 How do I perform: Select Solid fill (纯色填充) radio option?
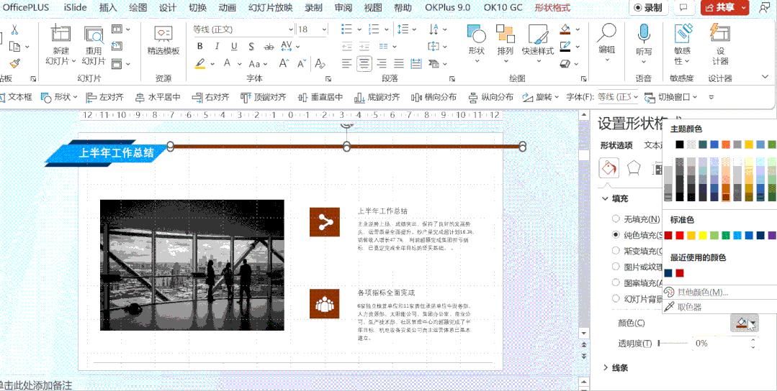coord(616,234)
